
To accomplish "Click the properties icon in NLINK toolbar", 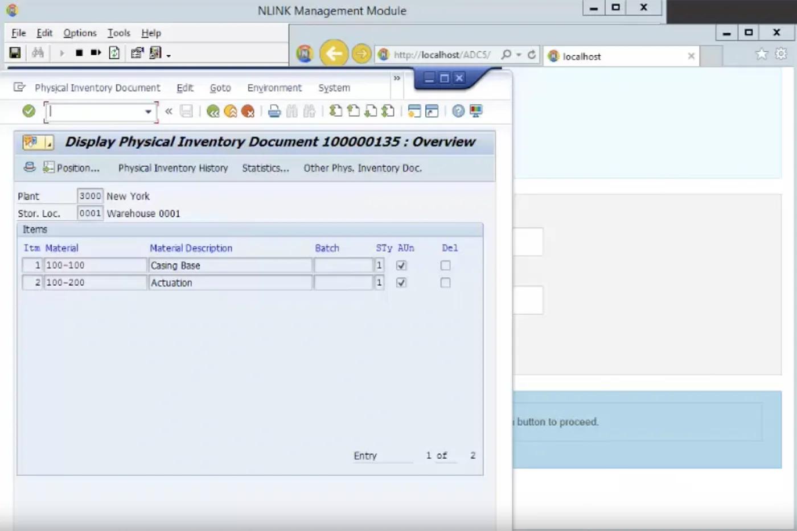I will pos(137,53).
